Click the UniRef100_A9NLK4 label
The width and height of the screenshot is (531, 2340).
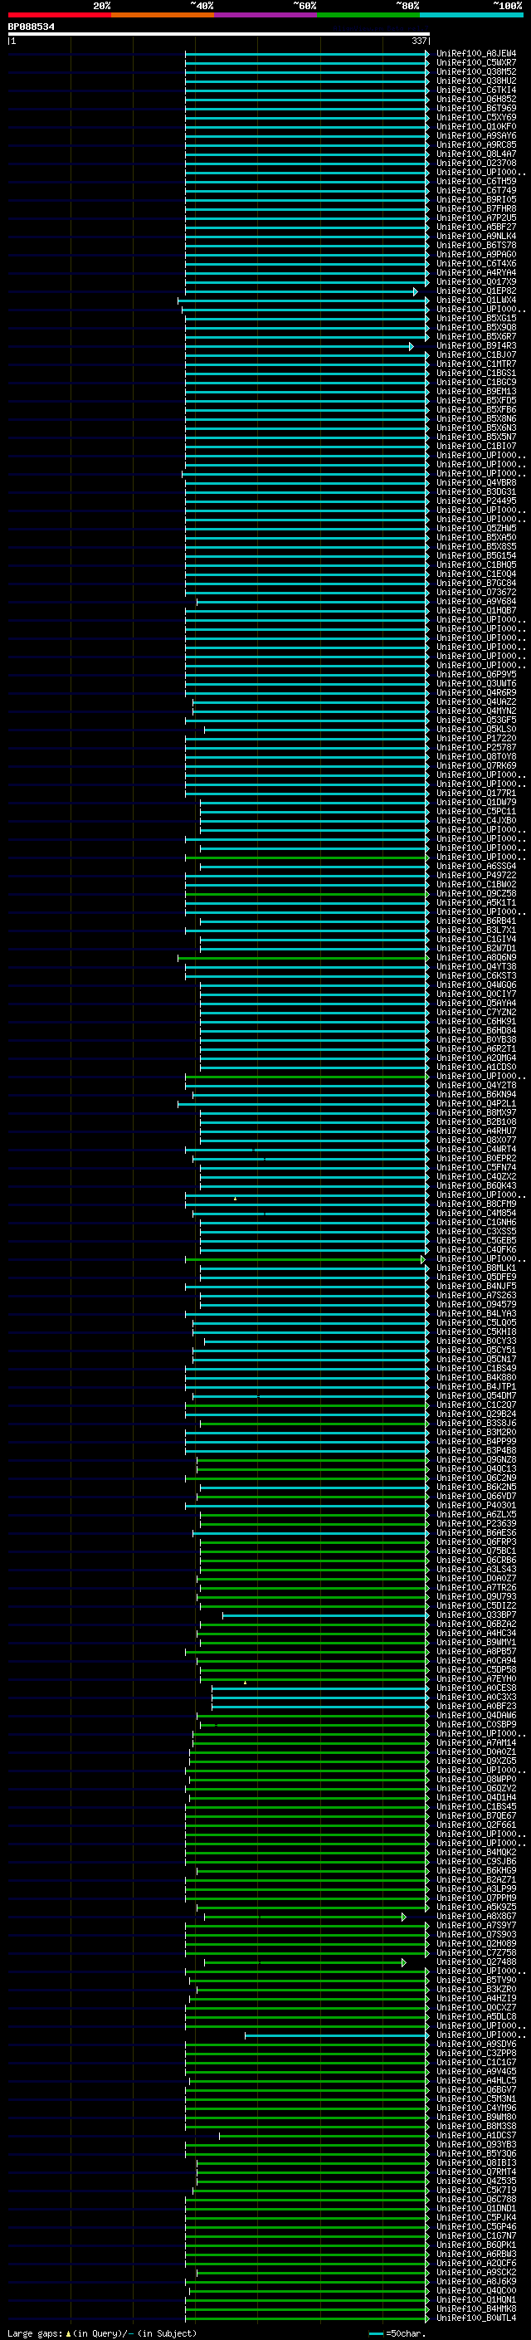[x=476, y=237]
